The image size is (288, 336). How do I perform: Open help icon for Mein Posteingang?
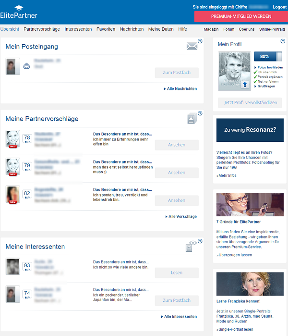[x=200, y=41]
